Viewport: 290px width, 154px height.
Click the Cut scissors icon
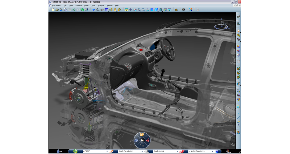(61, 10)
